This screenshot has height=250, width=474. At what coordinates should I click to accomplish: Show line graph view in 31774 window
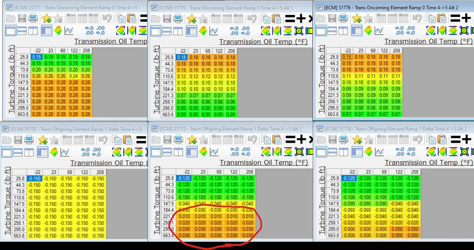[x=379, y=152]
